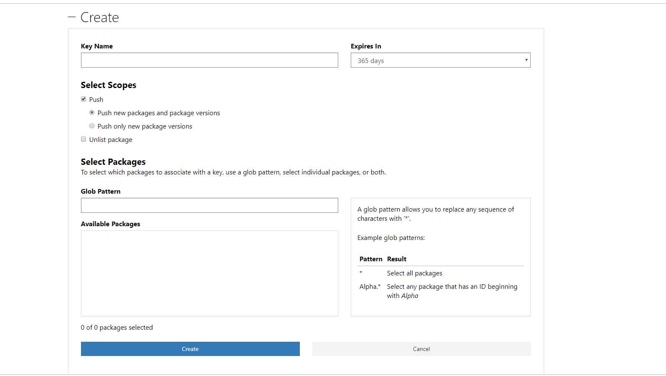Focus the Key Name text field
The width and height of the screenshot is (666, 376).
[209, 60]
